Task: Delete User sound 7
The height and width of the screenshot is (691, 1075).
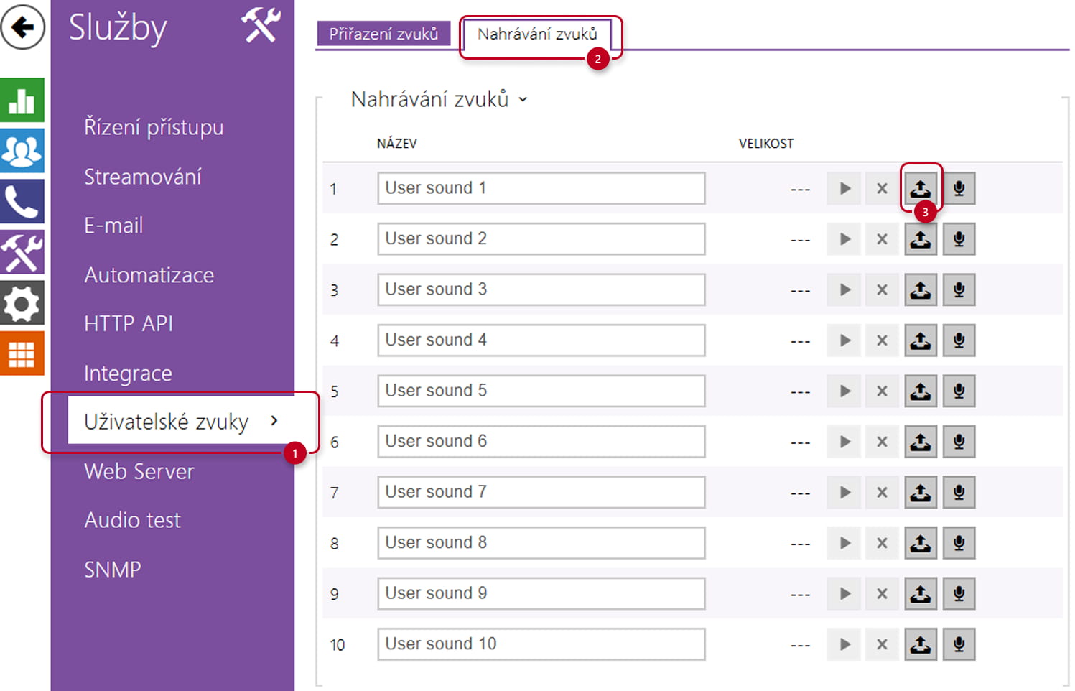Action: [883, 493]
